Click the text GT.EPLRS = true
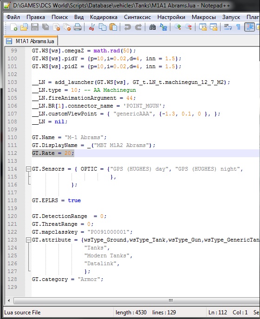260x319 pixels. click(x=56, y=201)
